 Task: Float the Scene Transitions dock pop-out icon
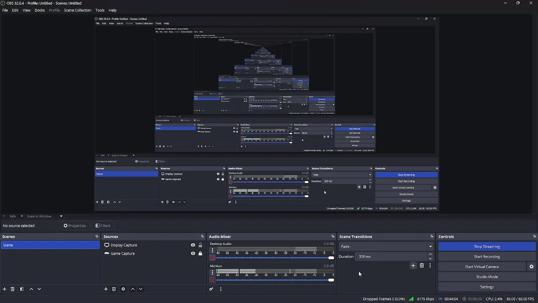coord(432,237)
